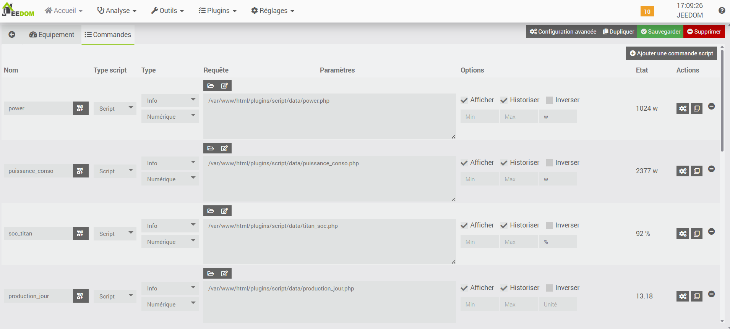The image size is (730, 329).
Task: Click the back arrow icon
Action: (x=12, y=35)
